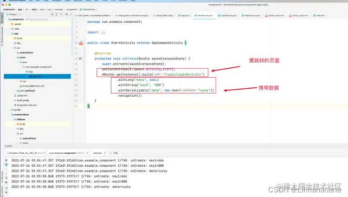This screenshot has height=197, width=348.
Task: Open the User.java tab
Action: [319, 15]
